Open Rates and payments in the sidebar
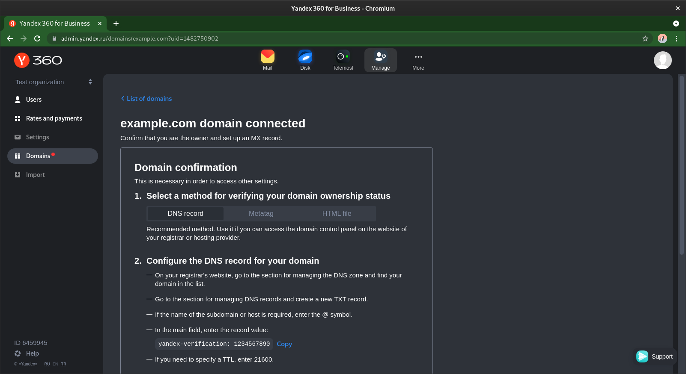The width and height of the screenshot is (686, 374). click(53, 118)
